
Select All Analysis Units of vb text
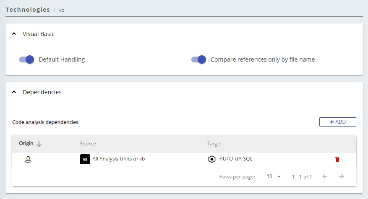119,159
